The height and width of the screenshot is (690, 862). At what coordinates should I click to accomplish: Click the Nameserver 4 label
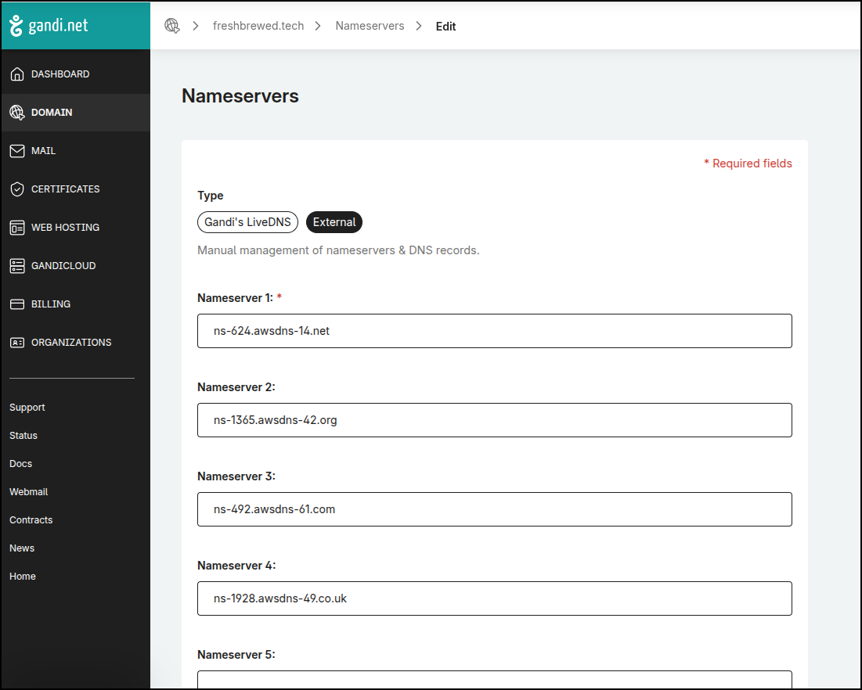coord(236,566)
